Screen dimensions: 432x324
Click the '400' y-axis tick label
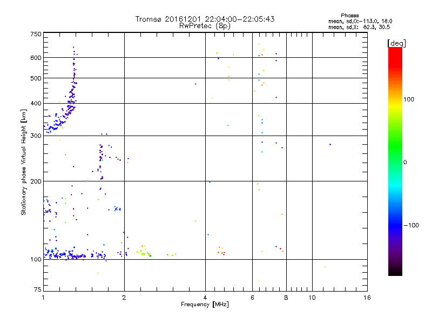click(x=36, y=104)
